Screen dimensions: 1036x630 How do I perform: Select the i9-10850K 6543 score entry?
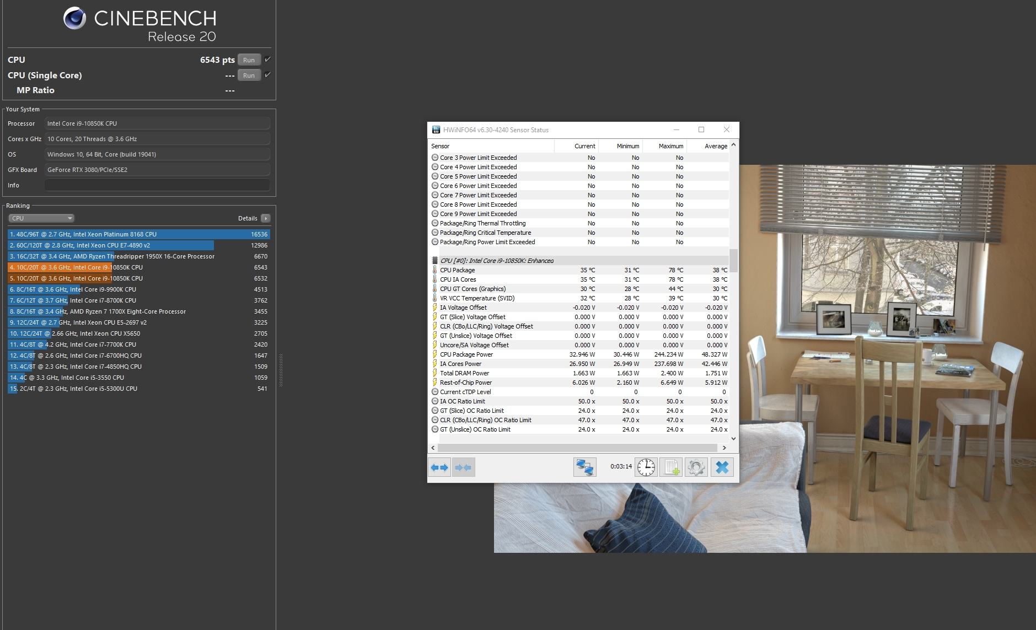pyautogui.click(x=139, y=267)
